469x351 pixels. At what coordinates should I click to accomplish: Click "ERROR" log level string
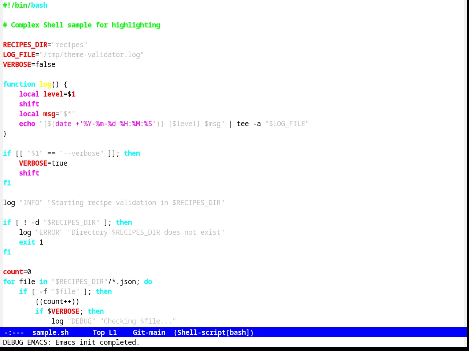pyautogui.click(x=49, y=232)
